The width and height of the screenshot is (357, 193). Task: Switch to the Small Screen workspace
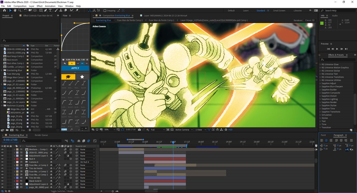click(x=279, y=10)
